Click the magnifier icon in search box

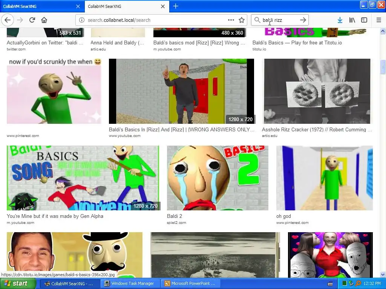coord(257,20)
